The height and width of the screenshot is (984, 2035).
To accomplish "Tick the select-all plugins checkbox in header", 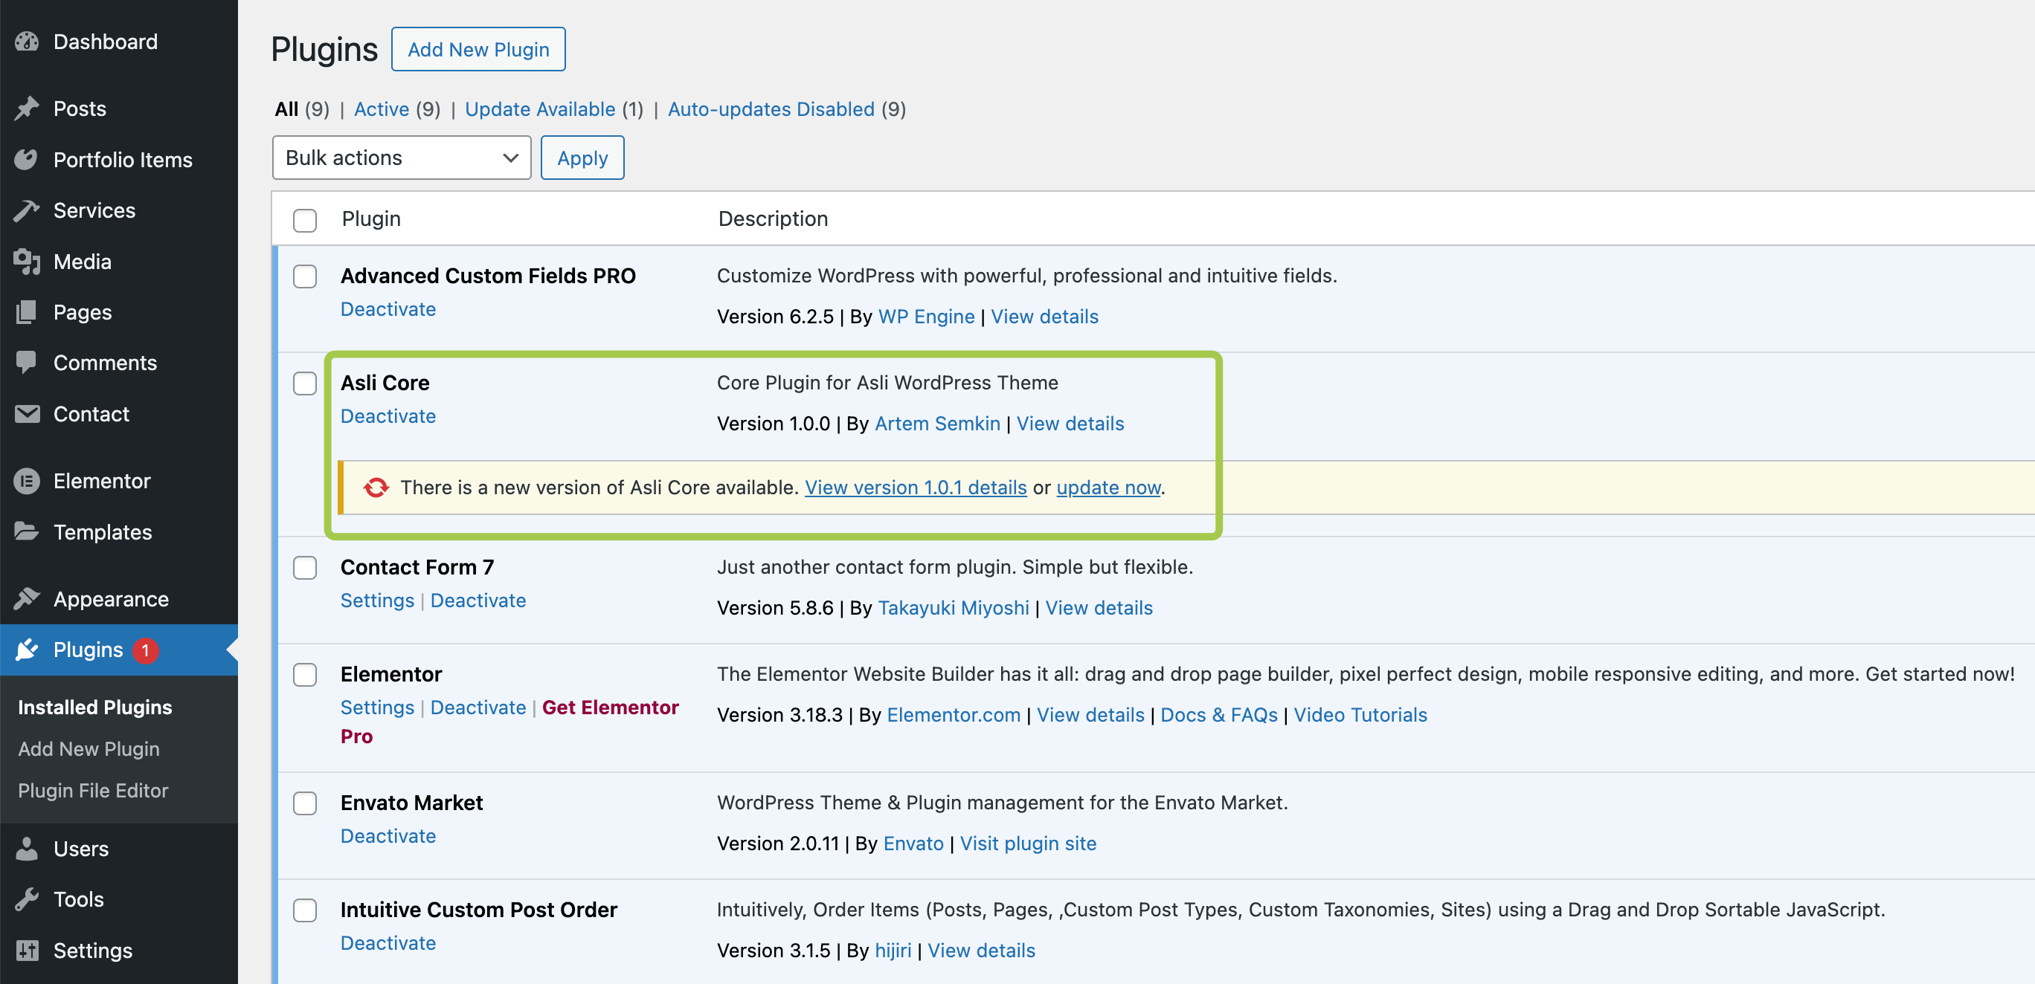I will pyautogui.click(x=305, y=219).
